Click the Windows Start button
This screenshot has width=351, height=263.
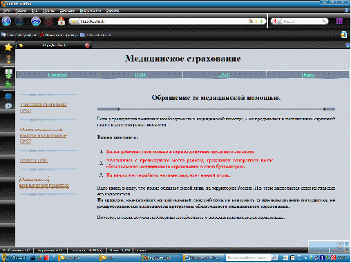(14, 258)
